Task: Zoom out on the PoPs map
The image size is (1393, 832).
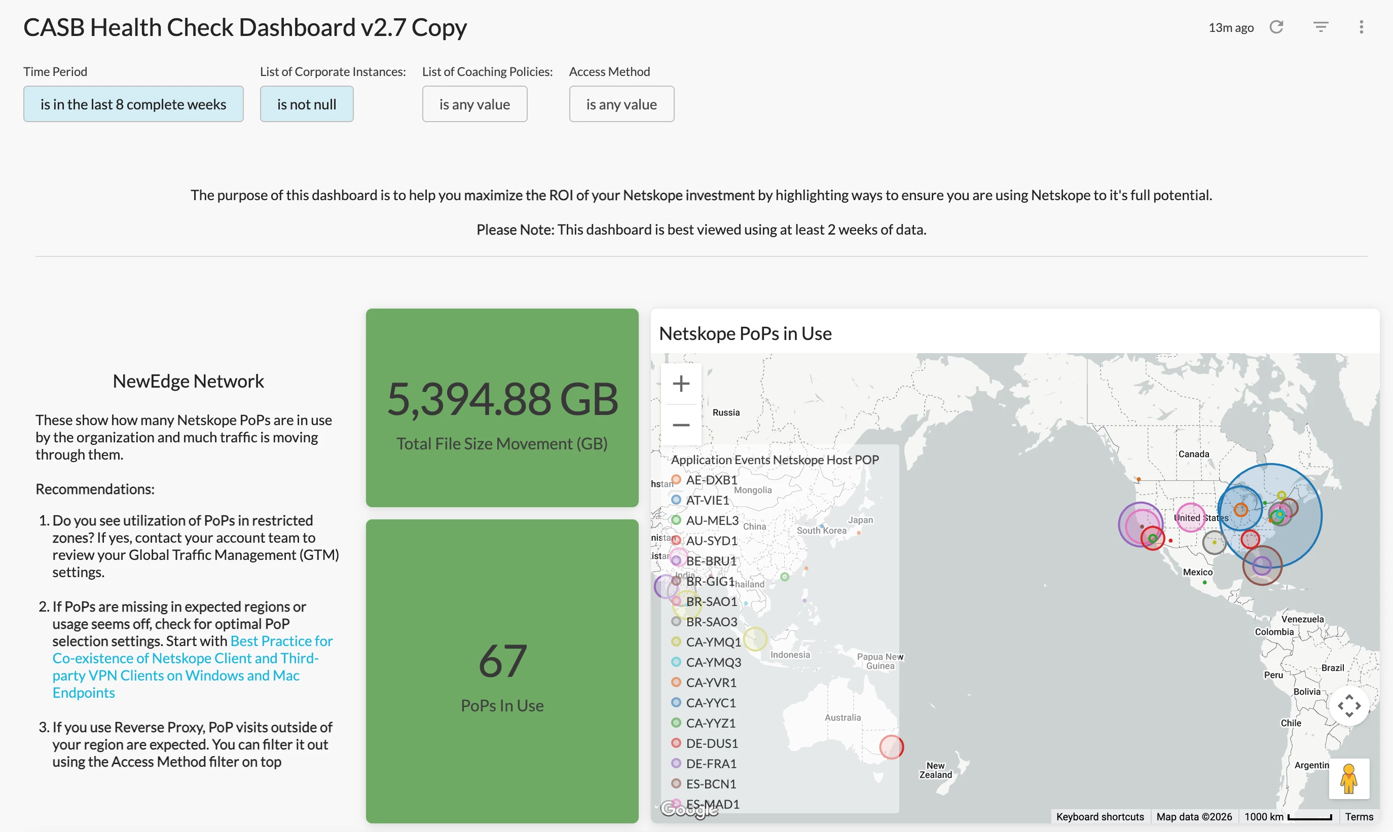Action: click(681, 425)
